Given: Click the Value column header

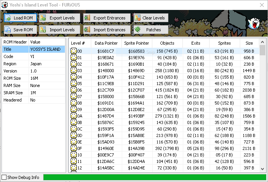Looking at the screenshot, I should click(47, 42).
